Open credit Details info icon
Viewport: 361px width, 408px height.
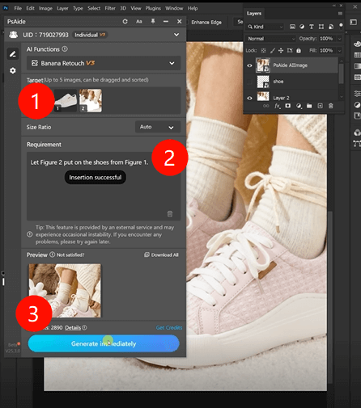84,327
